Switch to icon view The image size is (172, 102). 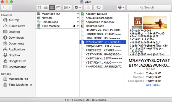point(40,7)
